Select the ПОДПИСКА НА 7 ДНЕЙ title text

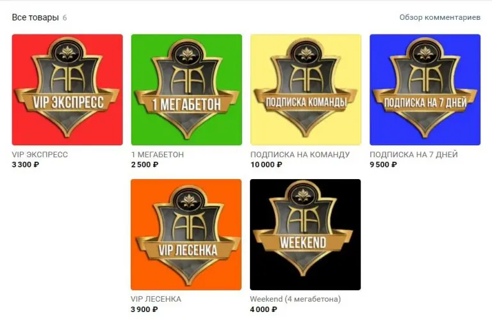[x=414, y=154]
